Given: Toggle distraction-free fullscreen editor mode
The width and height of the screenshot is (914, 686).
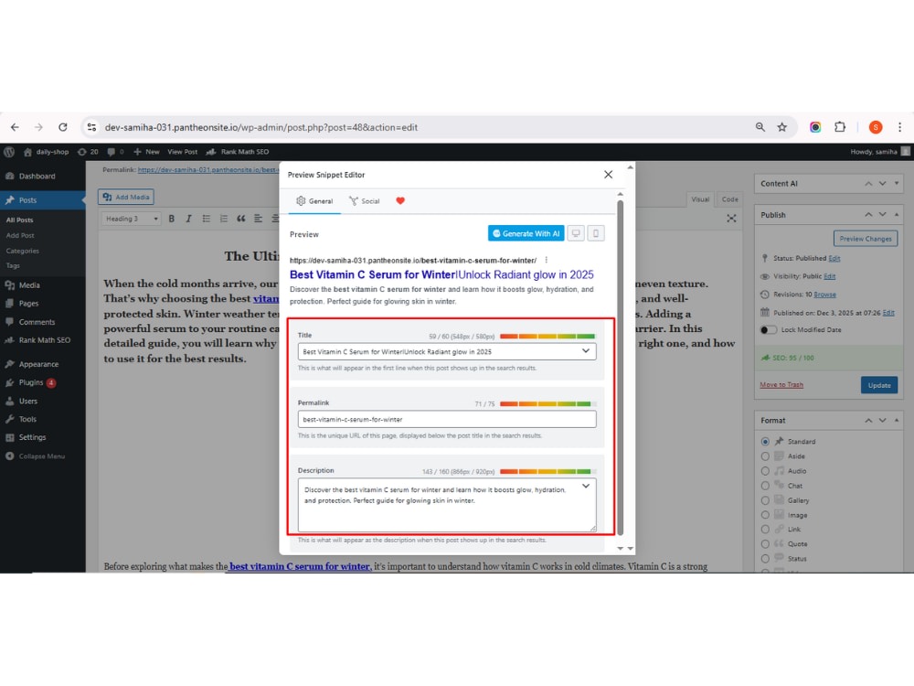Looking at the screenshot, I should (x=731, y=219).
